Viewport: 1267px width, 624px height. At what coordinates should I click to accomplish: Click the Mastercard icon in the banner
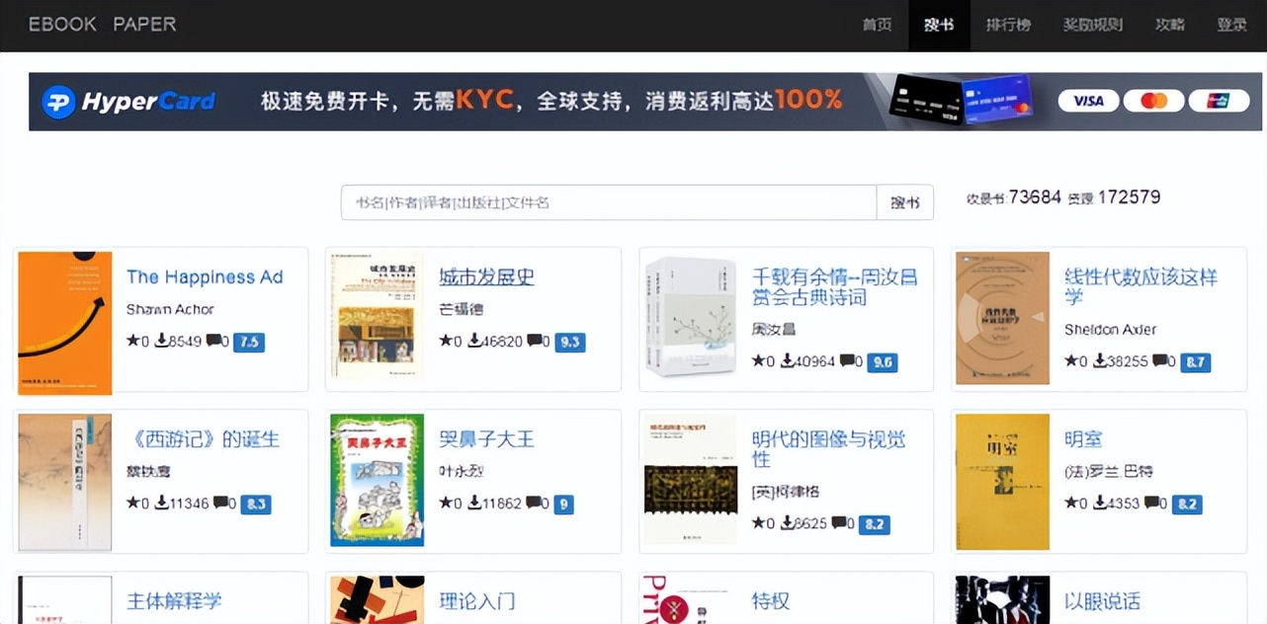tap(1153, 101)
